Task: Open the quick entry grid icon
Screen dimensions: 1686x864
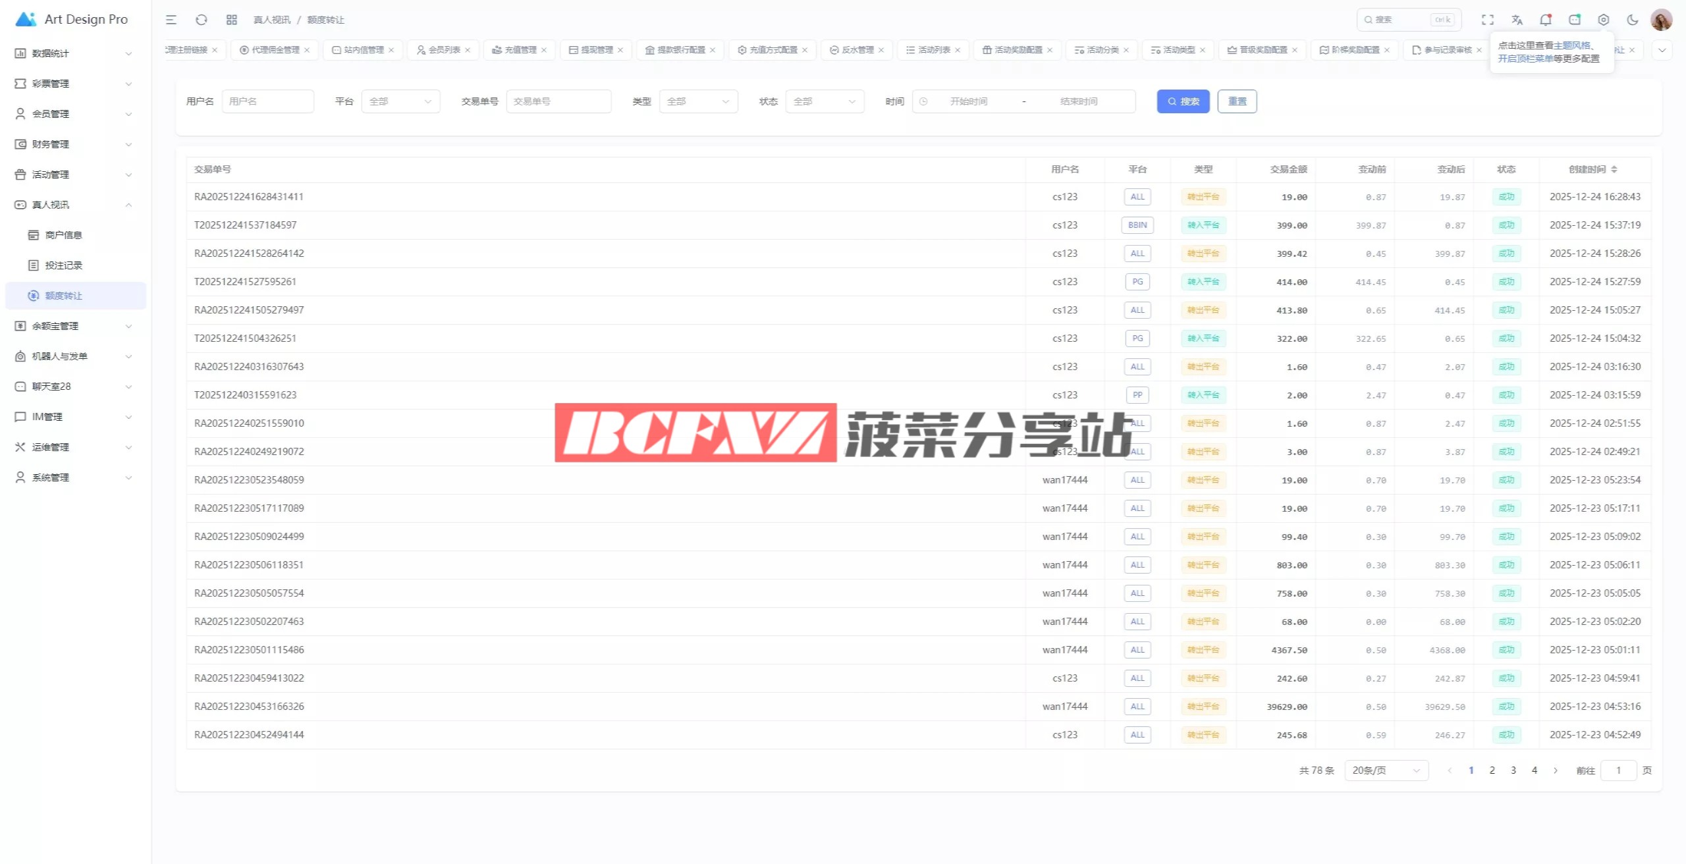Action: coord(231,20)
